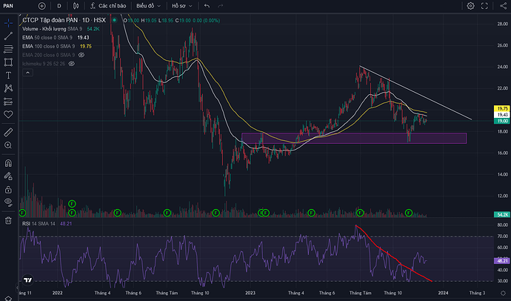Open the D interval selector
The image size is (511, 301).
point(59,6)
